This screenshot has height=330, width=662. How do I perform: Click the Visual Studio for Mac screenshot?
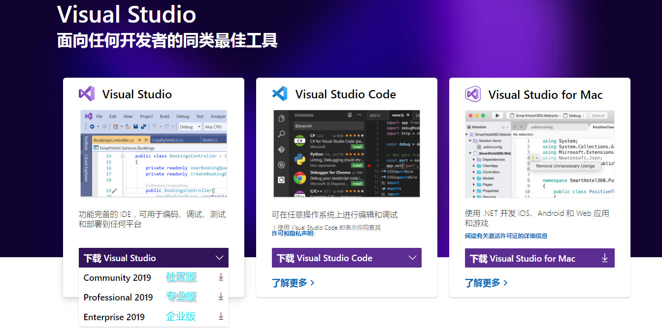pos(540,154)
